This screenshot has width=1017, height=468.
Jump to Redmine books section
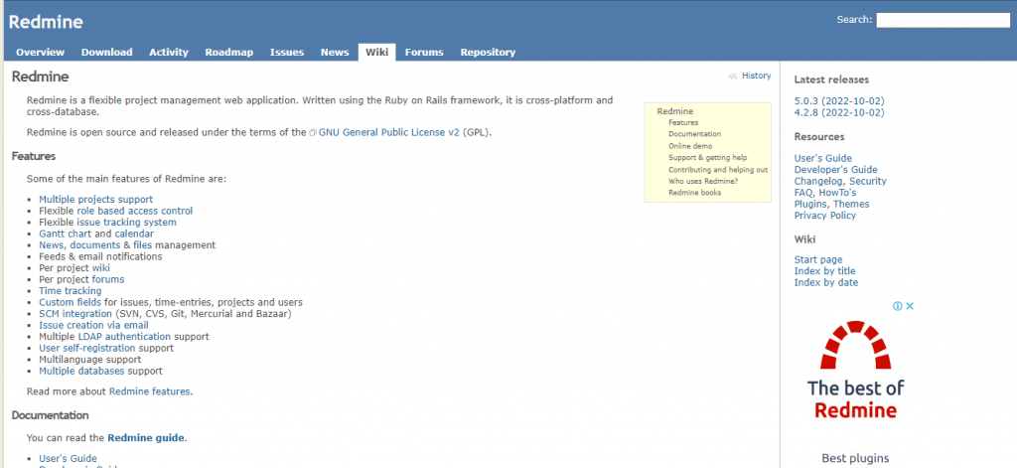point(694,193)
